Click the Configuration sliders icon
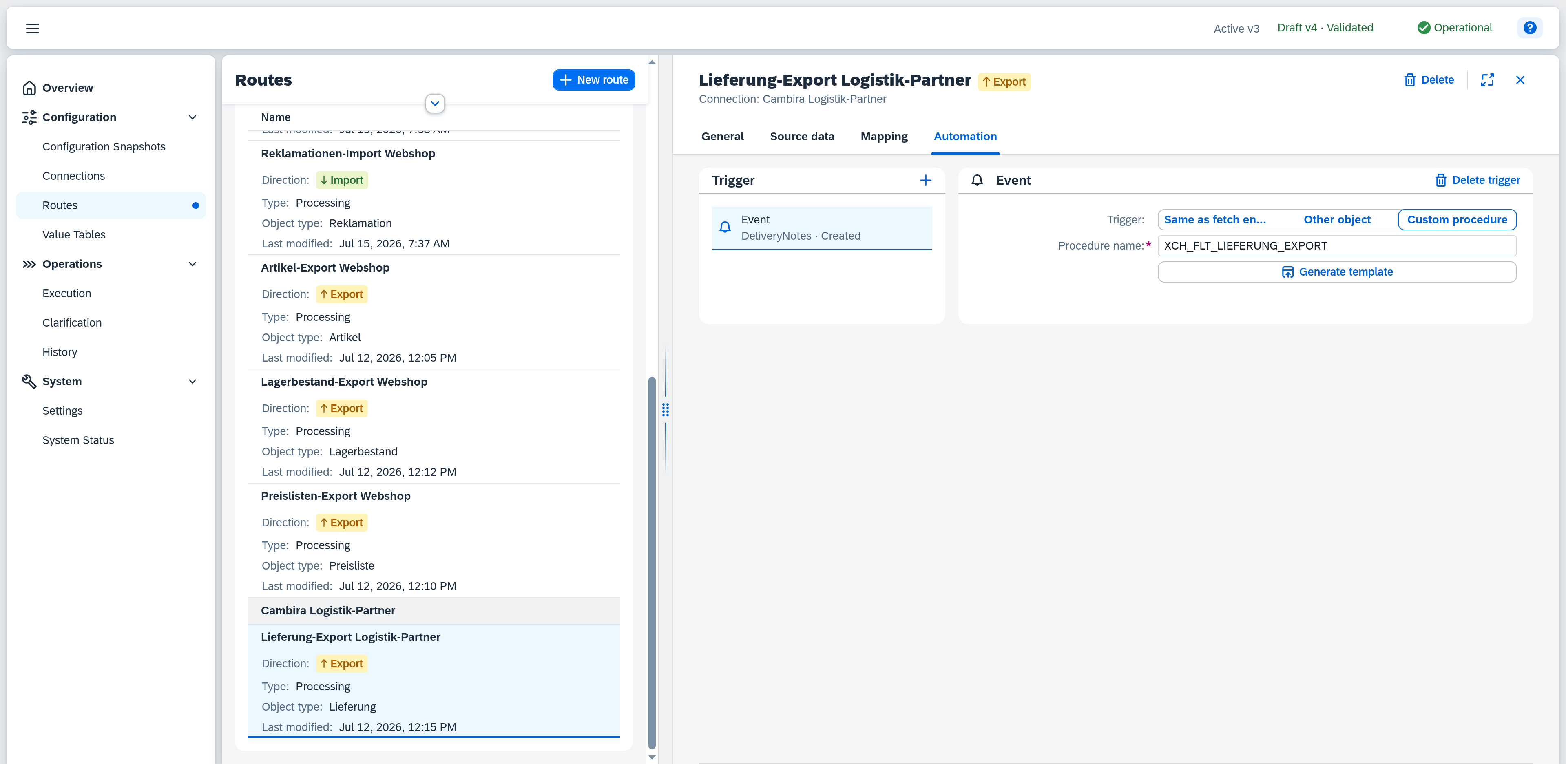Image resolution: width=1566 pixels, height=764 pixels. [x=29, y=117]
